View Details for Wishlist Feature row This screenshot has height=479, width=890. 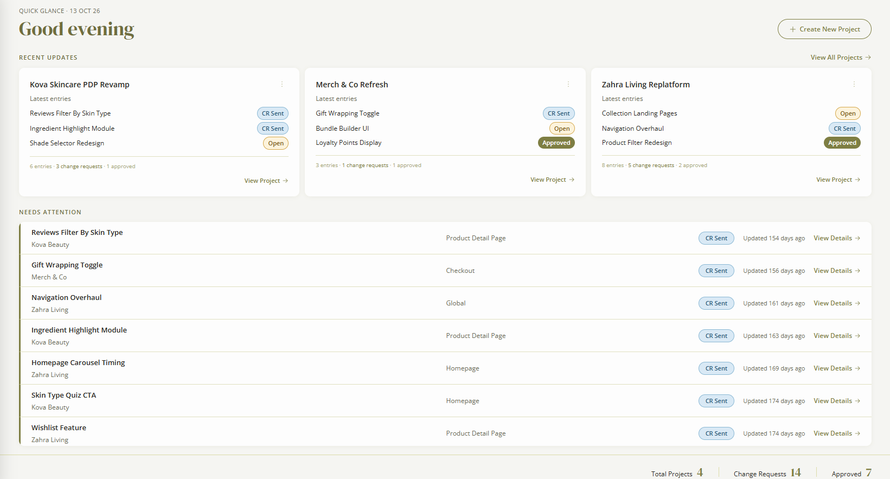click(837, 433)
